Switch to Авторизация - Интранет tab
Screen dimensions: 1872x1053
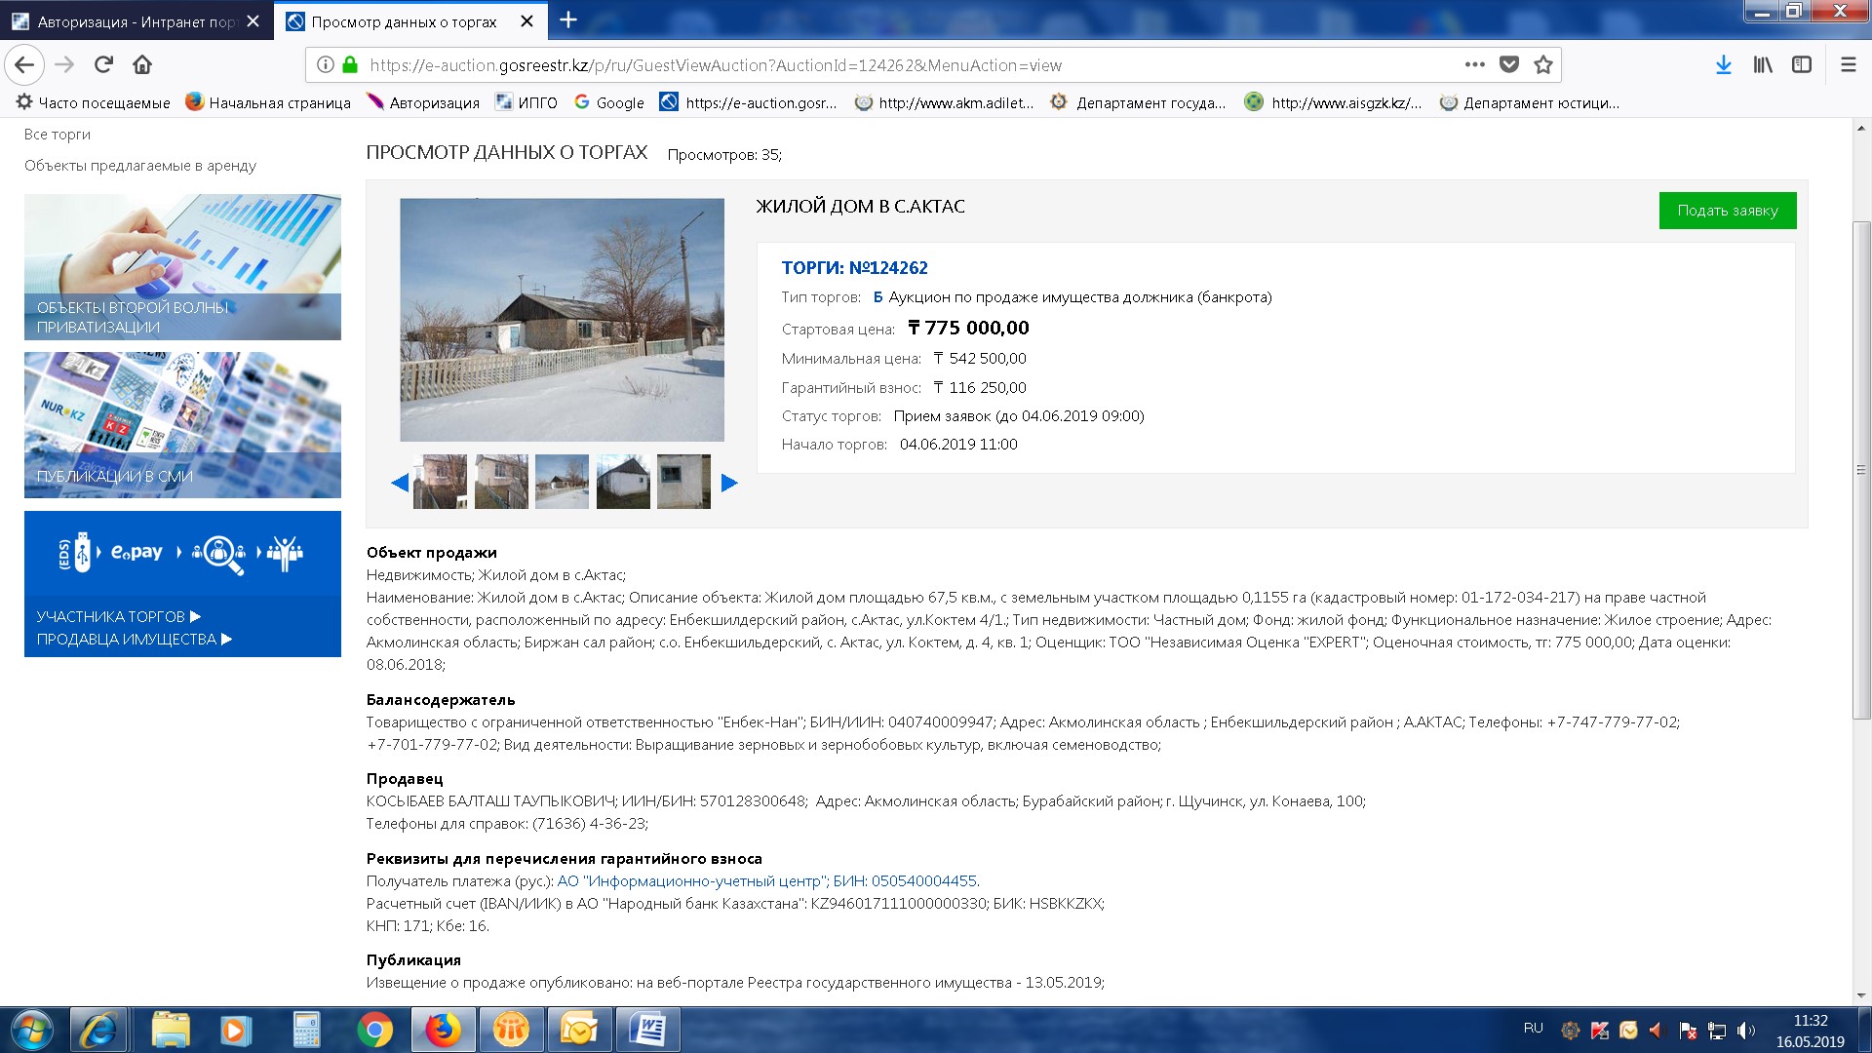[x=135, y=21]
